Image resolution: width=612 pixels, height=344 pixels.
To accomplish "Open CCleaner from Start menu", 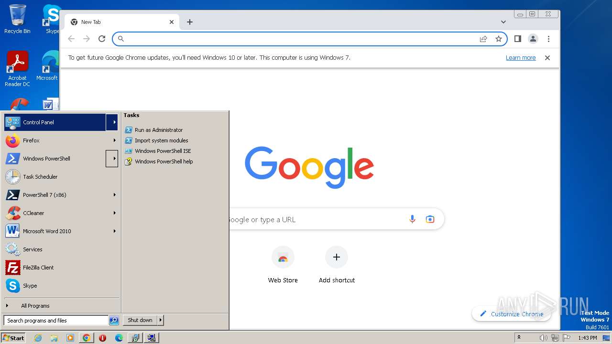I will (55, 213).
